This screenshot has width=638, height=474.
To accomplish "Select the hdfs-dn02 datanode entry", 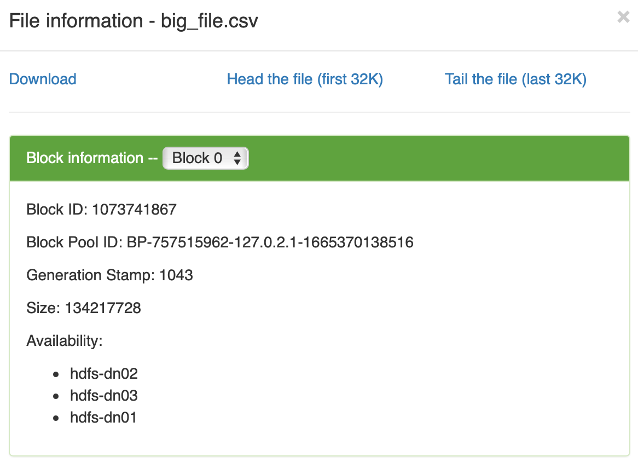I will tap(104, 374).
